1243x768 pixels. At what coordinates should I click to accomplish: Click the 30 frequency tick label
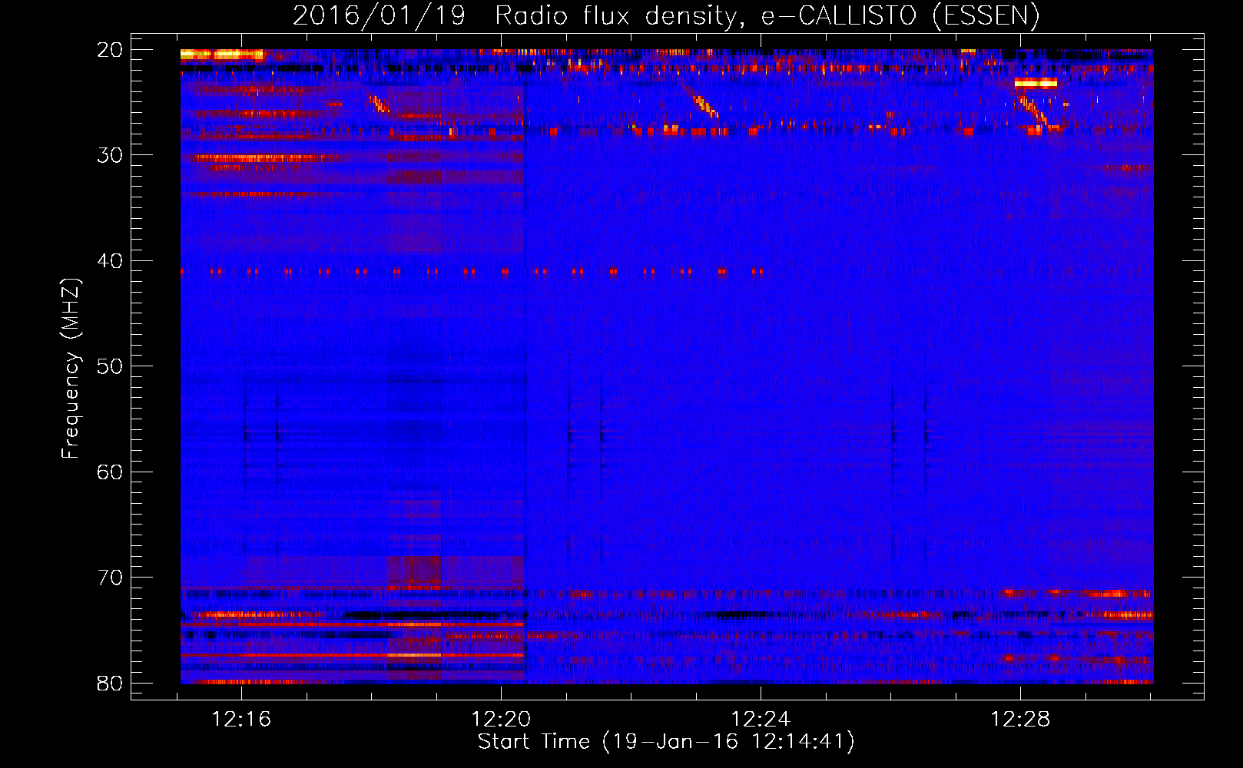click(x=110, y=155)
